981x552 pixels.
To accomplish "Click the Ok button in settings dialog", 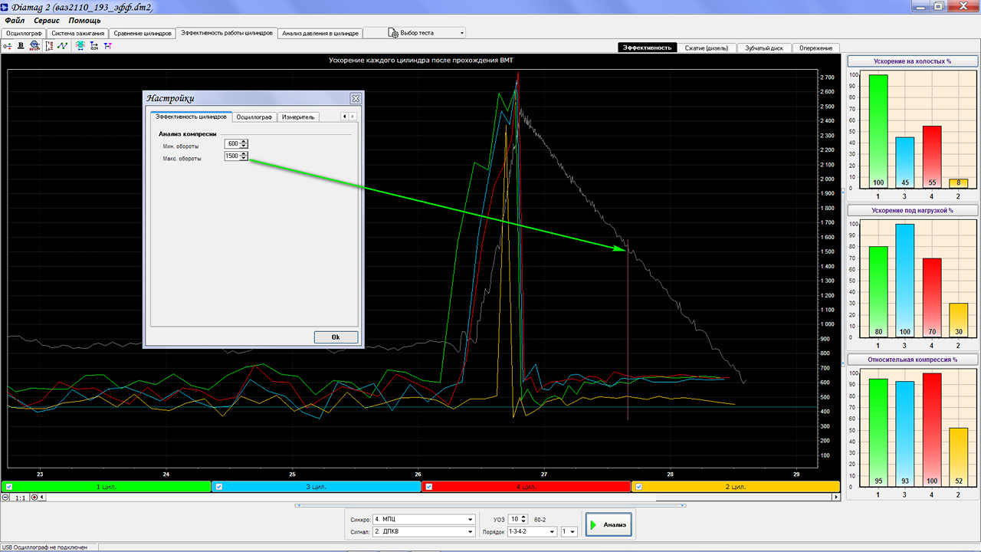I will click(336, 337).
